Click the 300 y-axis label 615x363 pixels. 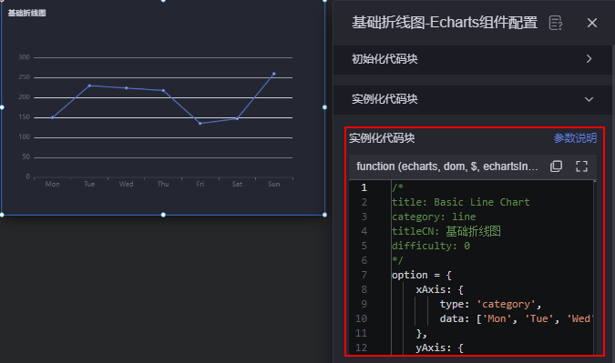(x=25, y=57)
